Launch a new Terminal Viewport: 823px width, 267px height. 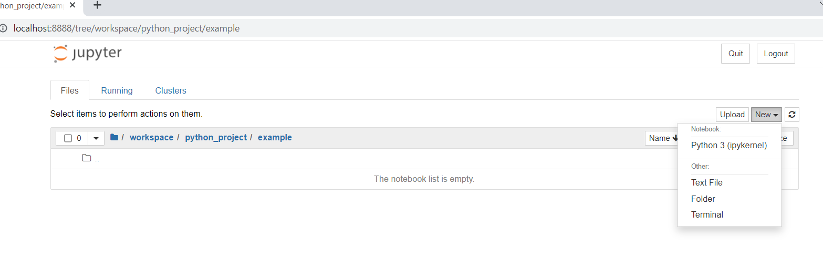[x=707, y=214]
